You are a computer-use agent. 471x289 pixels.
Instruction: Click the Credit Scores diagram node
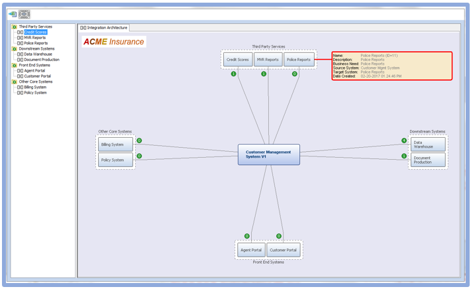(238, 60)
